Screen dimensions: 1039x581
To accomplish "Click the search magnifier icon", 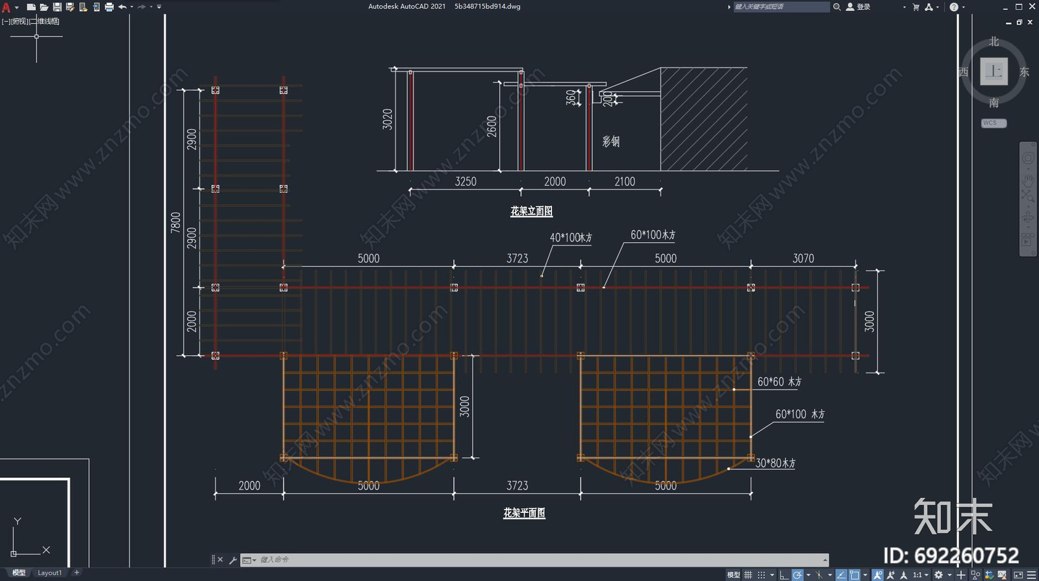I will 837,6.
